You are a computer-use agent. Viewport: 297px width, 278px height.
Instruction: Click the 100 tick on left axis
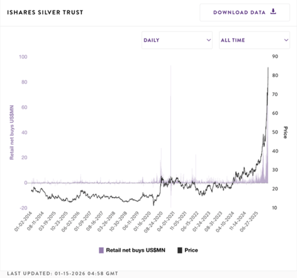(22, 57)
